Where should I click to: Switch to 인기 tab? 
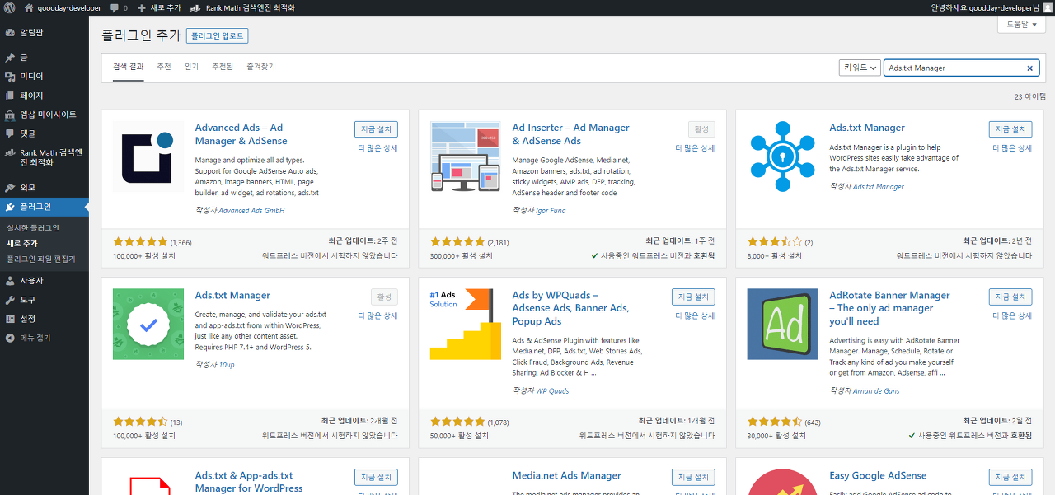tap(192, 67)
